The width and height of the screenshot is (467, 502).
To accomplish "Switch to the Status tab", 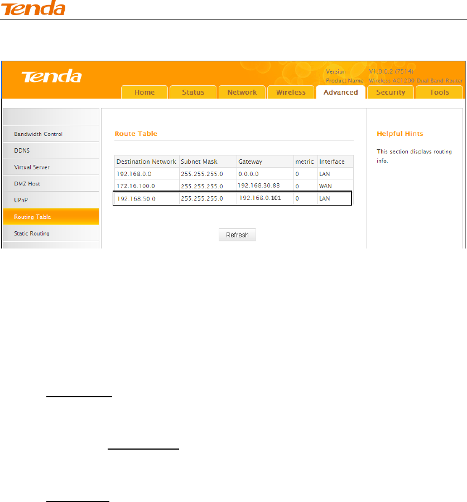I will point(193,92).
